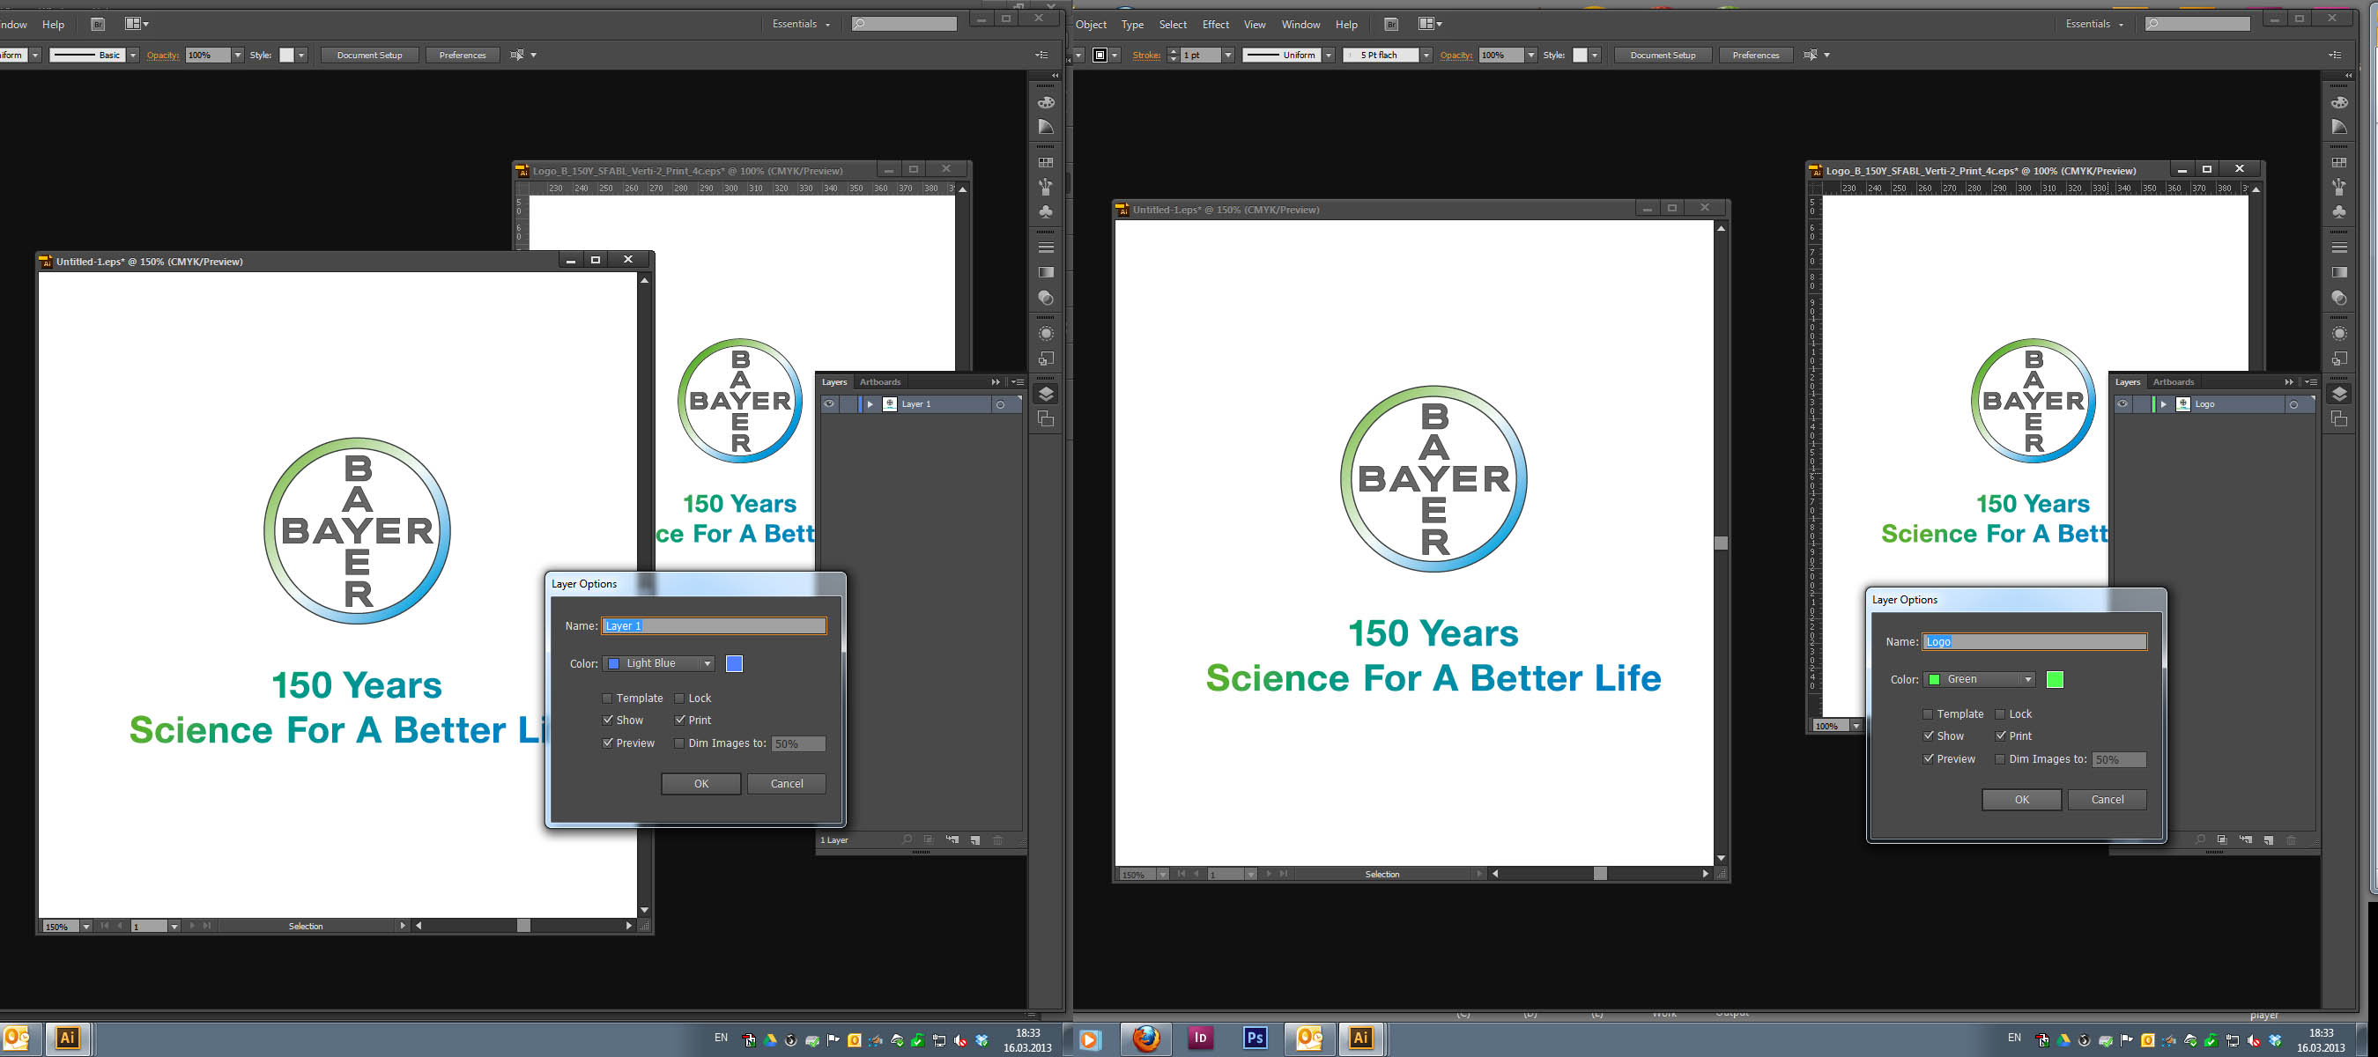
Task: Click the target circle for the Logo layer
Action: click(x=2293, y=404)
